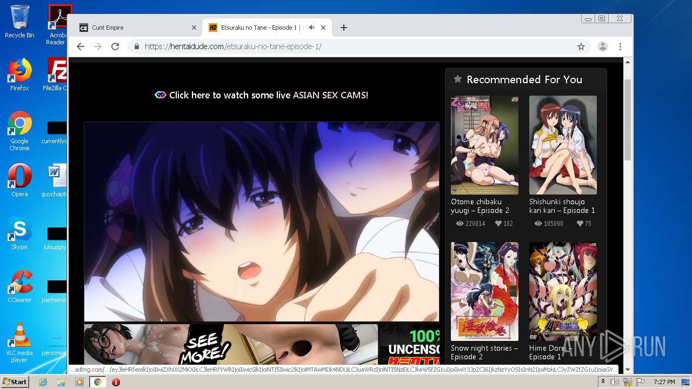The width and height of the screenshot is (692, 389).
Task: Open the network tray icon
Action: [x=628, y=382]
